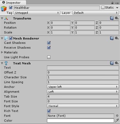Screen dimensions: 120x124
Task: Click Scale Y field
Action: pyautogui.click(x=85, y=32)
